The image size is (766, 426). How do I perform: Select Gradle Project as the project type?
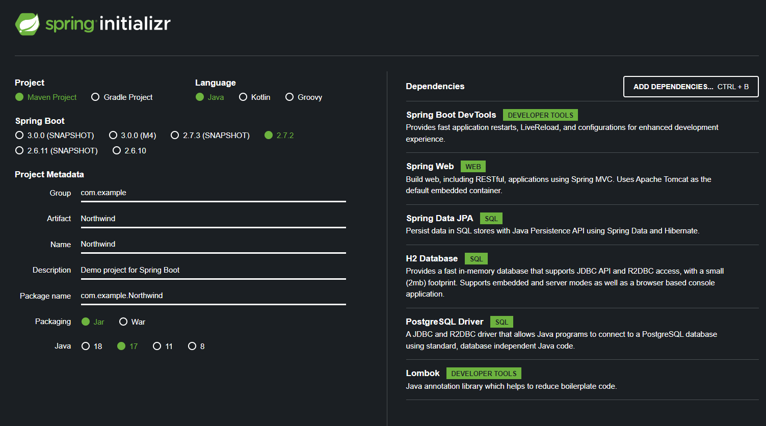pyautogui.click(x=95, y=97)
